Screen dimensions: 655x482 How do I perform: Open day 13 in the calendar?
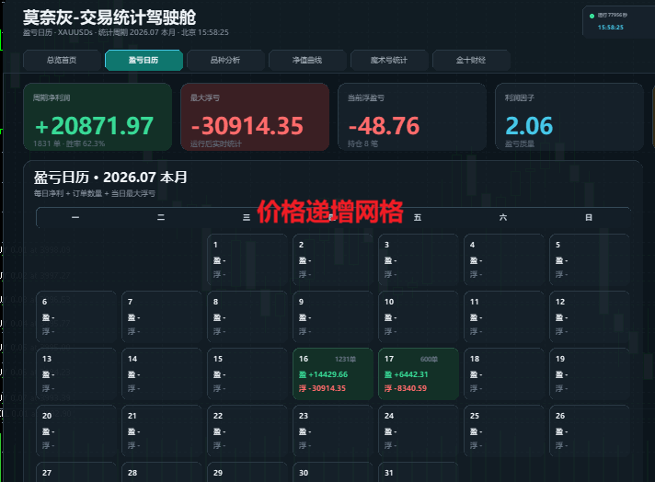76,373
